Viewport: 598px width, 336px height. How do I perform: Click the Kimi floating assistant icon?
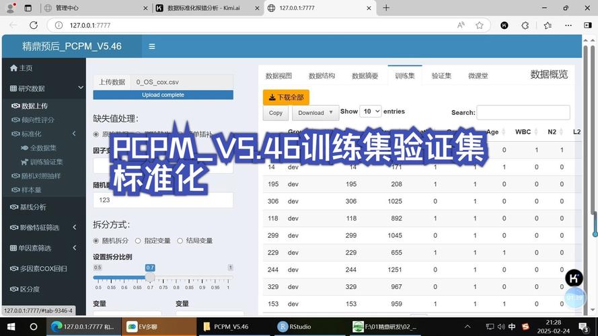click(574, 278)
